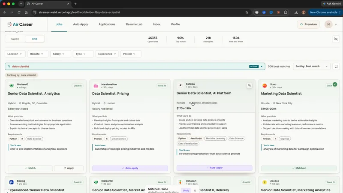The image size is (343, 193).
Task: Open the Jobs tab
Action: pos(59,24)
